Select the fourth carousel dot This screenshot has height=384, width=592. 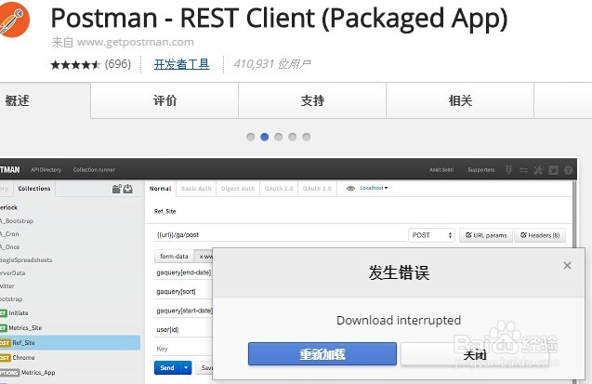coord(292,137)
